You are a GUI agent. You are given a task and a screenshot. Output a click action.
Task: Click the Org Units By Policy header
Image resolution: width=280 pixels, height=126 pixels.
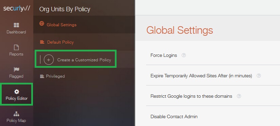[x=65, y=9]
